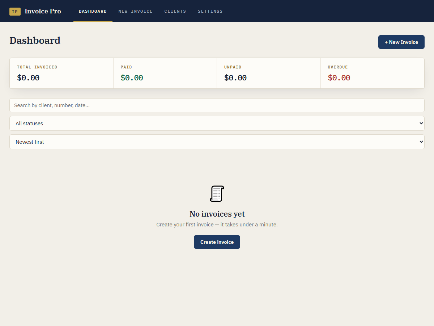
Task: Click the TOTAL INVOICED label
Action: [37, 67]
